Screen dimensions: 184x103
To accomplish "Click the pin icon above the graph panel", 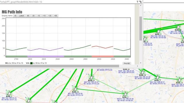I will click(137, 2).
